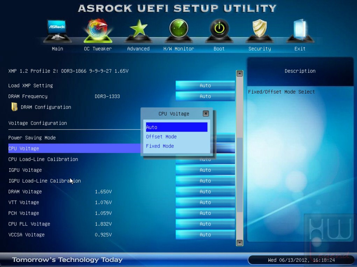
Task: Select the IGPU Voltage row label
Action: pyautogui.click(x=25, y=170)
